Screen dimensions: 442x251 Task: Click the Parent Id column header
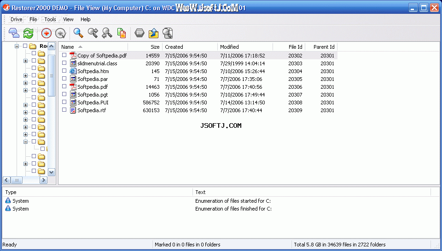click(321, 47)
